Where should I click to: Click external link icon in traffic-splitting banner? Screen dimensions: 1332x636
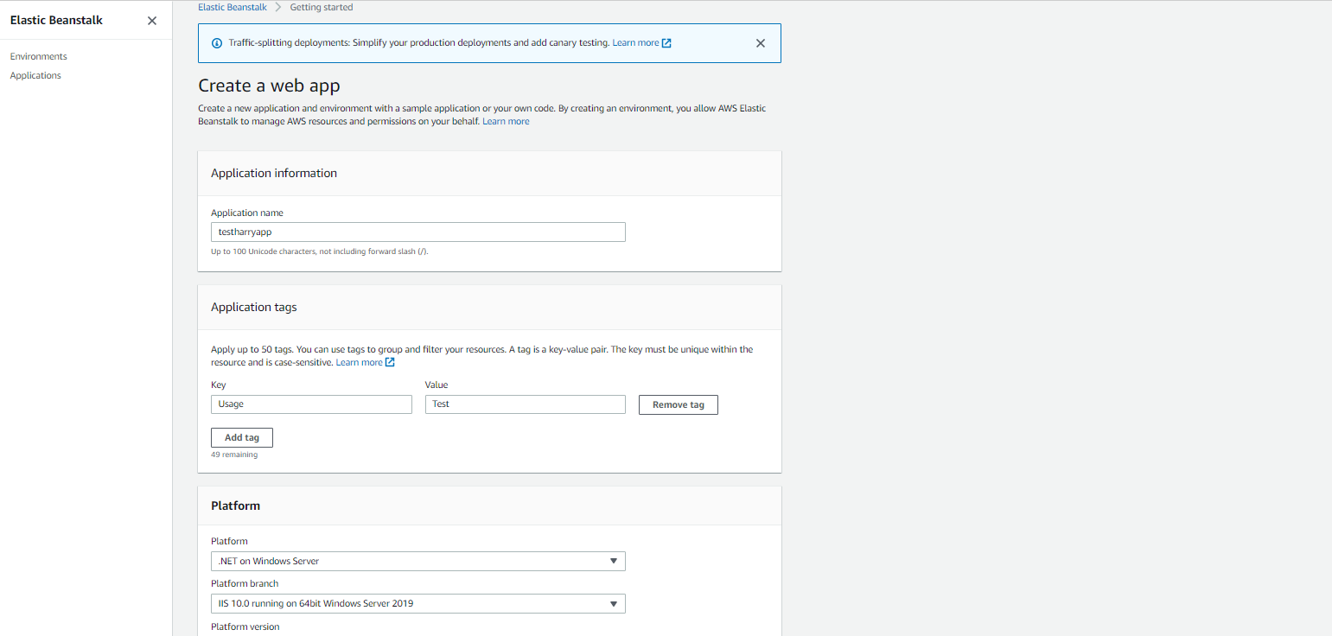pos(666,43)
